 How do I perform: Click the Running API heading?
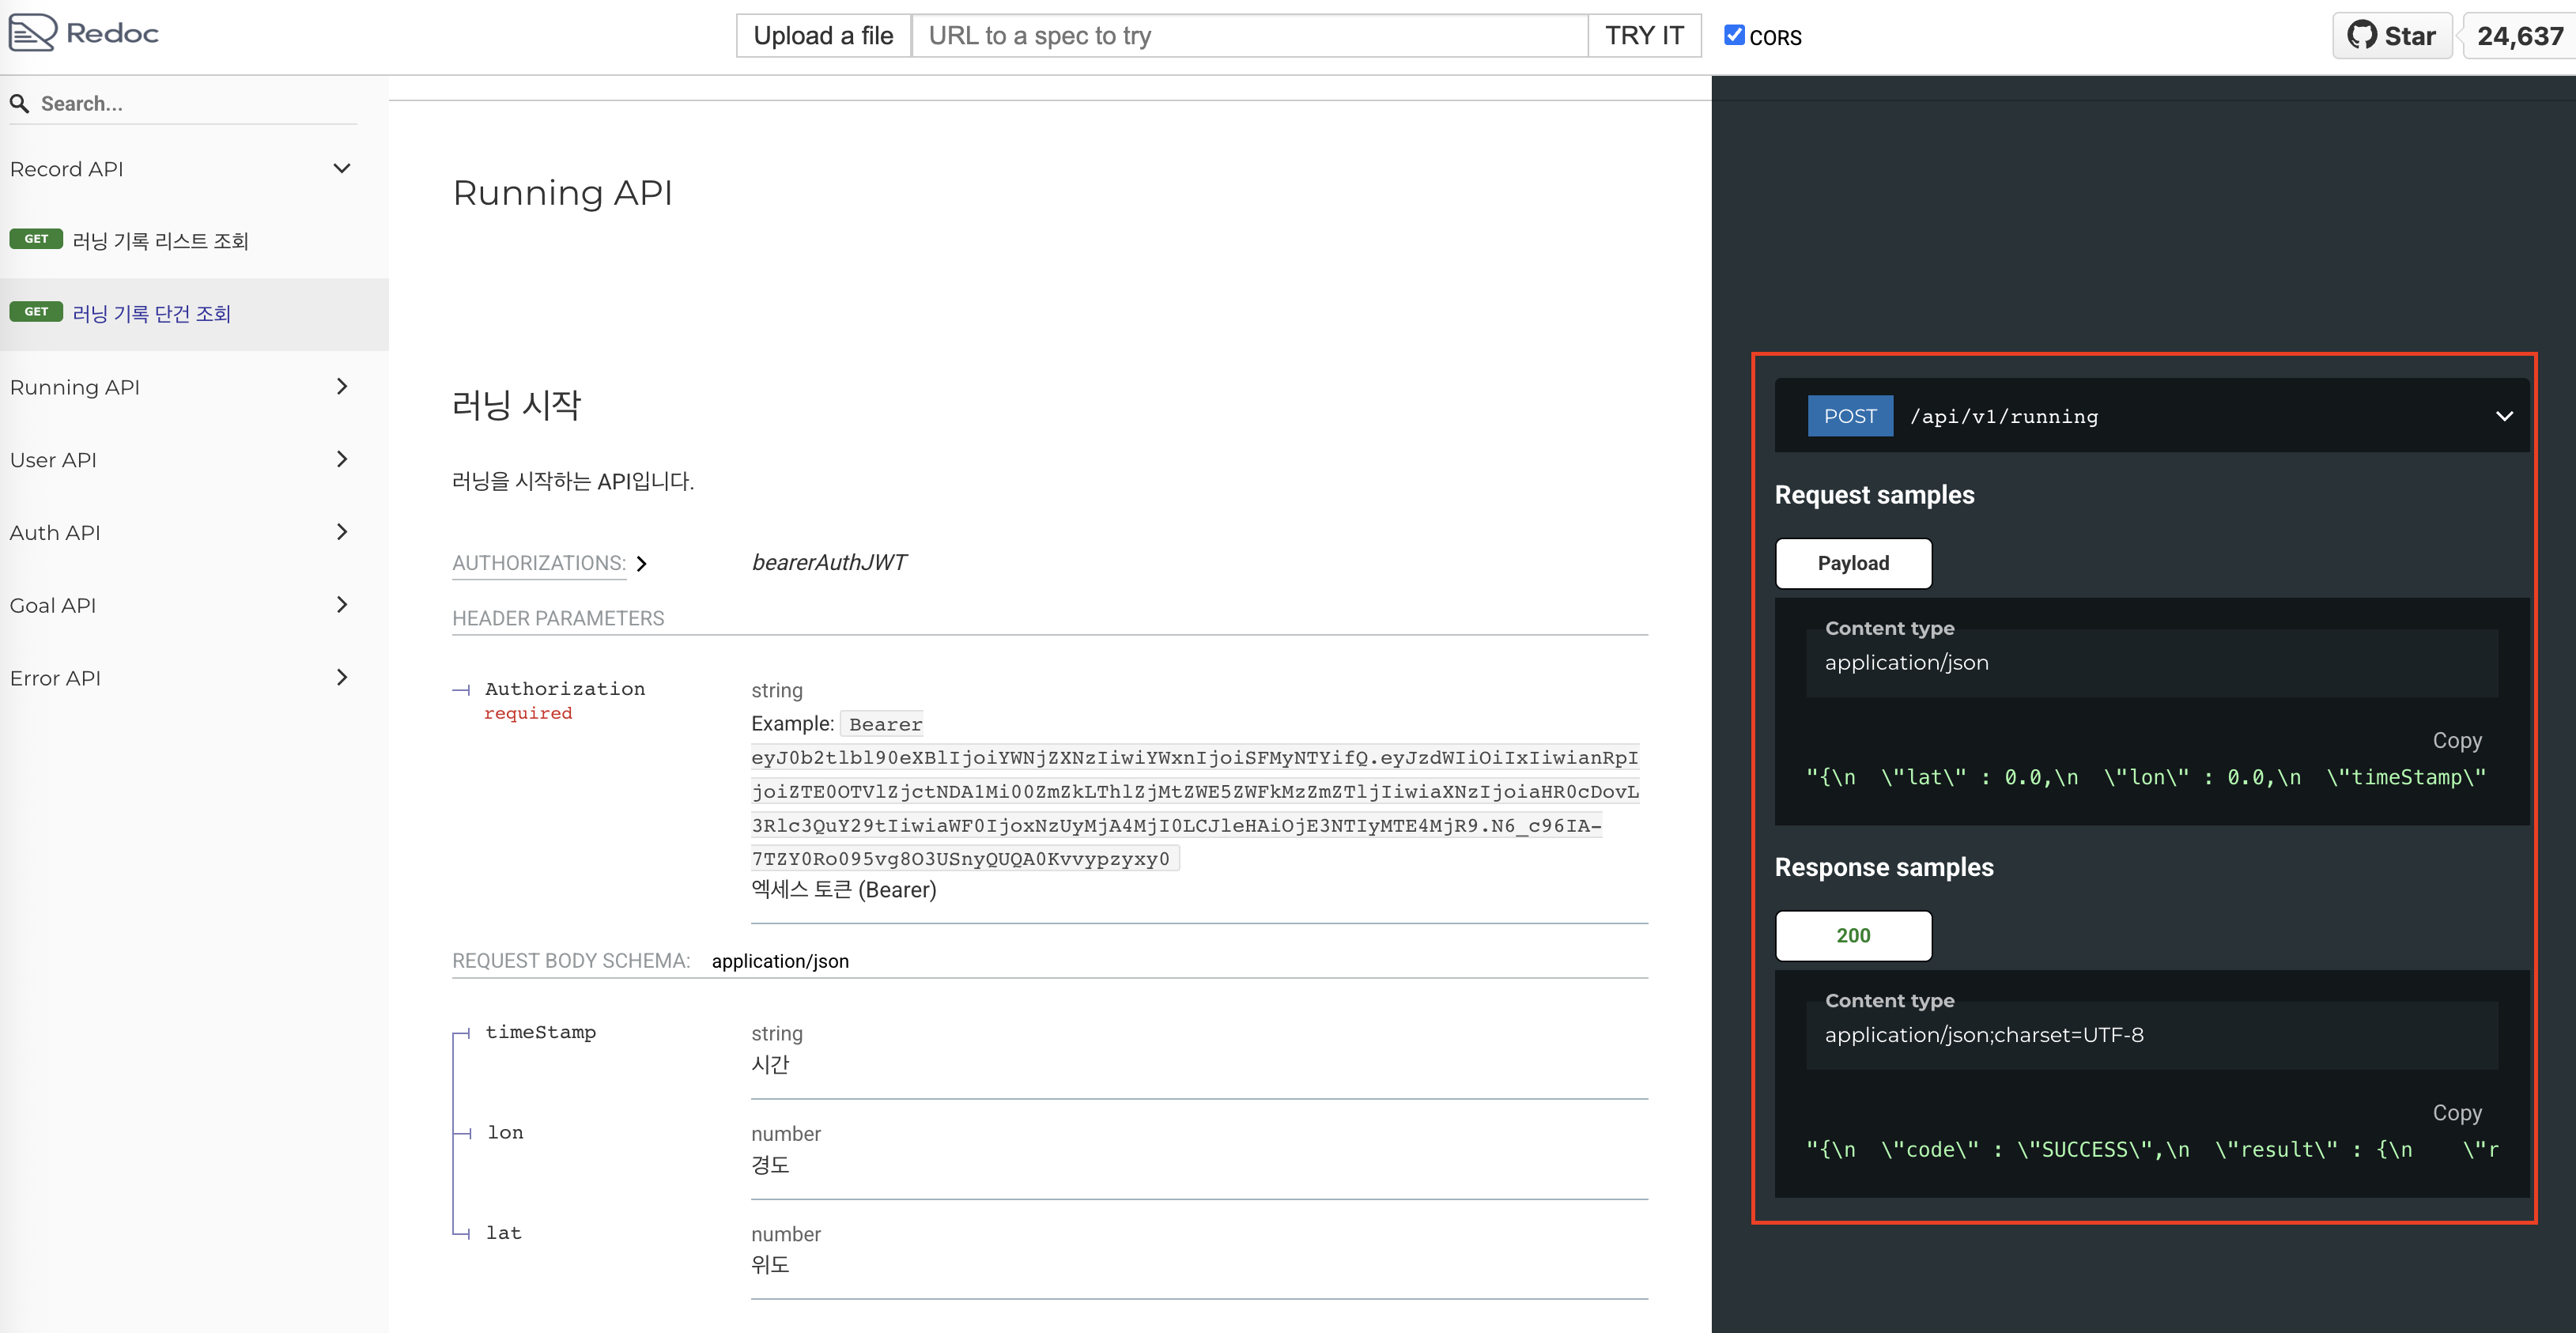pyautogui.click(x=562, y=193)
